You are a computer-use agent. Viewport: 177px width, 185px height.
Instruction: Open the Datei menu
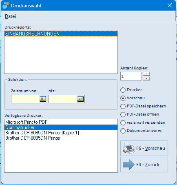pos(10,16)
